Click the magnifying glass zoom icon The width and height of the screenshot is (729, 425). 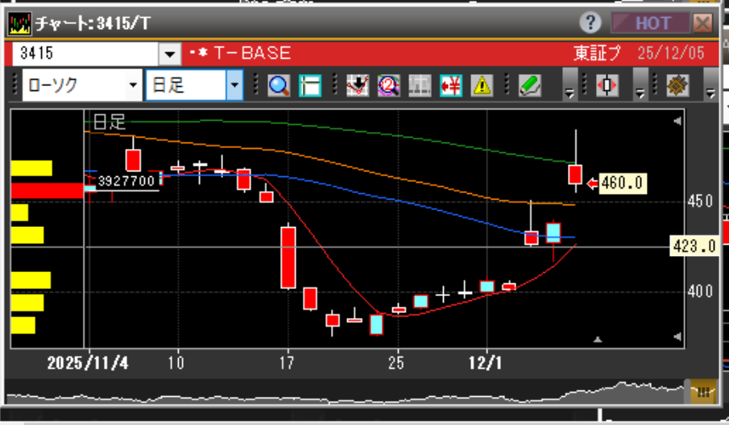280,85
